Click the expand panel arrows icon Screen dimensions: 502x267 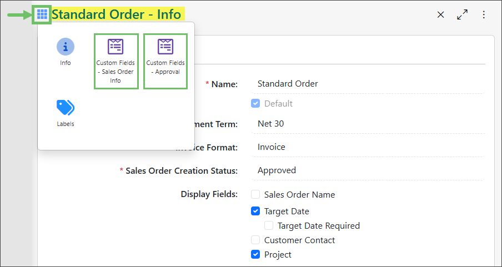tap(463, 15)
